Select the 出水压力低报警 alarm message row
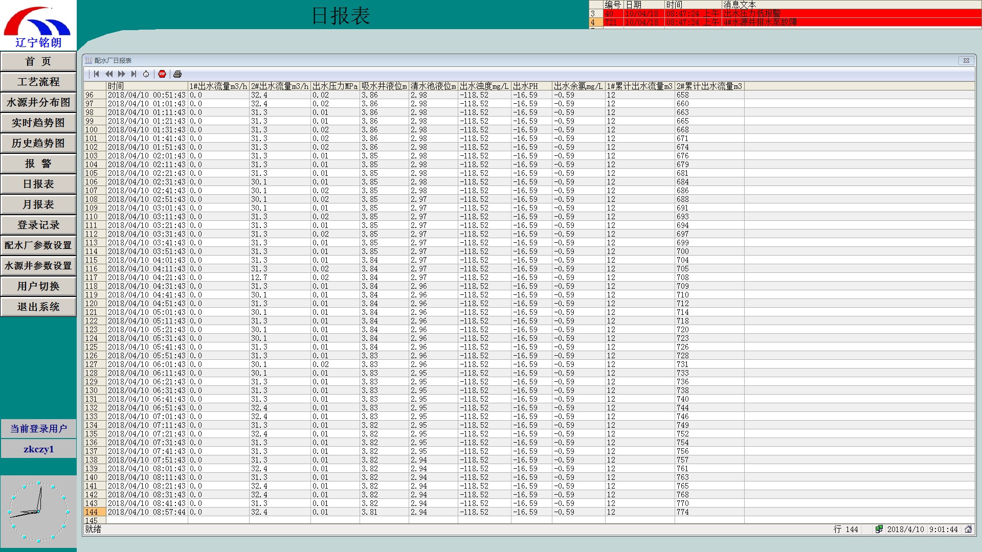The image size is (982, 552). (752, 14)
